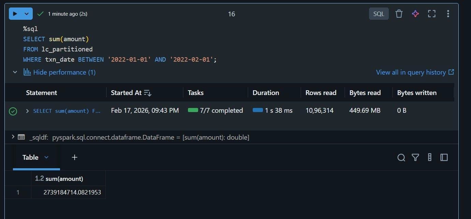This screenshot has width=471, height=219.
Task: Click Hide performance (1) link
Action: point(59,72)
